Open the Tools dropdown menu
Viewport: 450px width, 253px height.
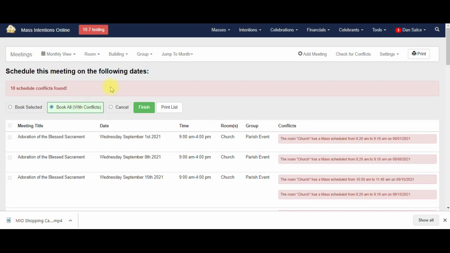(x=379, y=30)
